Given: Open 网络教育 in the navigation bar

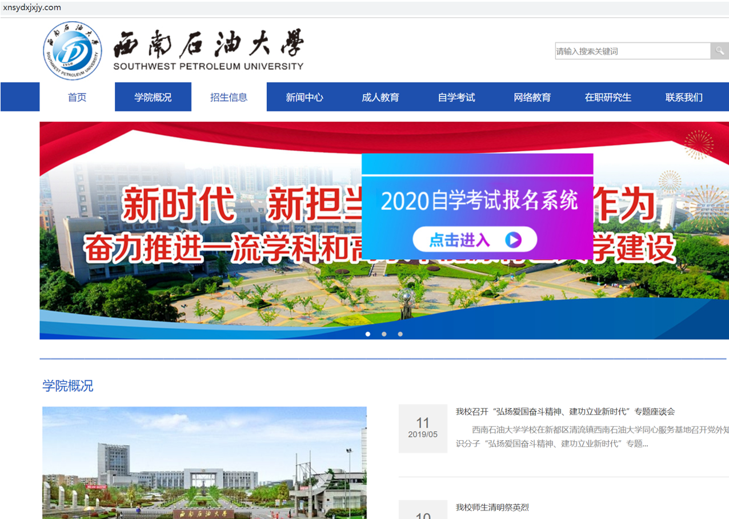Looking at the screenshot, I should [532, 97].
